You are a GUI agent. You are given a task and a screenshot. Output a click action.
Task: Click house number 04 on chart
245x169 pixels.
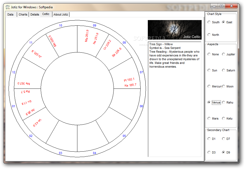(95, 153)
